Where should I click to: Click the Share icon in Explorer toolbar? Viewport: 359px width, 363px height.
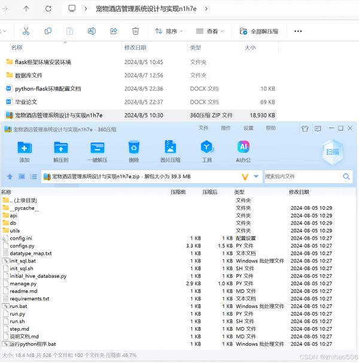(x=114, y=31)
